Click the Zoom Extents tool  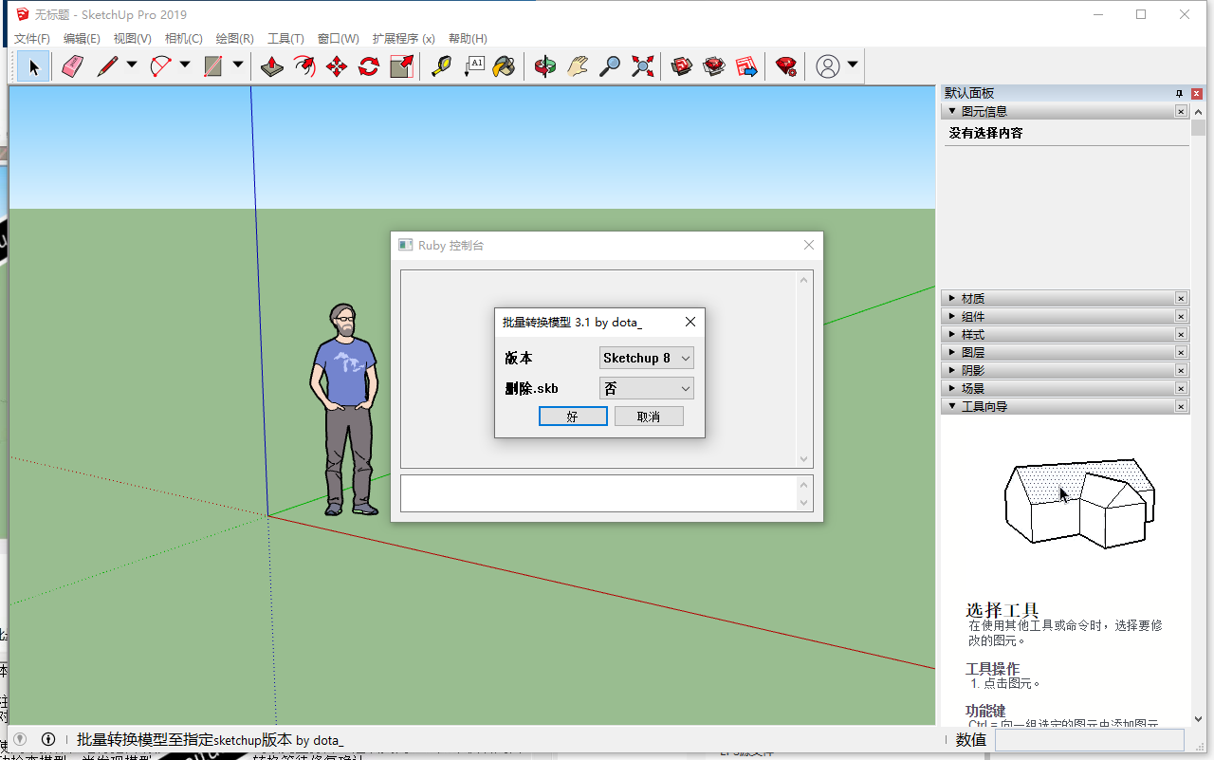(x=642, y=66)
